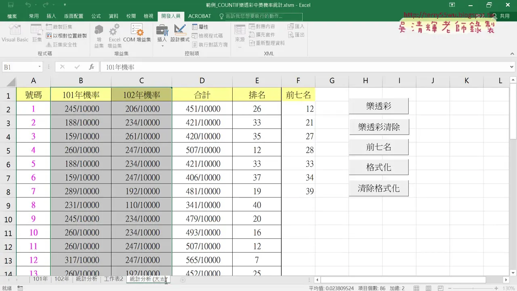Screen dimensions: 517x291
Task: Click the vertical scrollbar down arrow
Action: (x=513, y=273)
